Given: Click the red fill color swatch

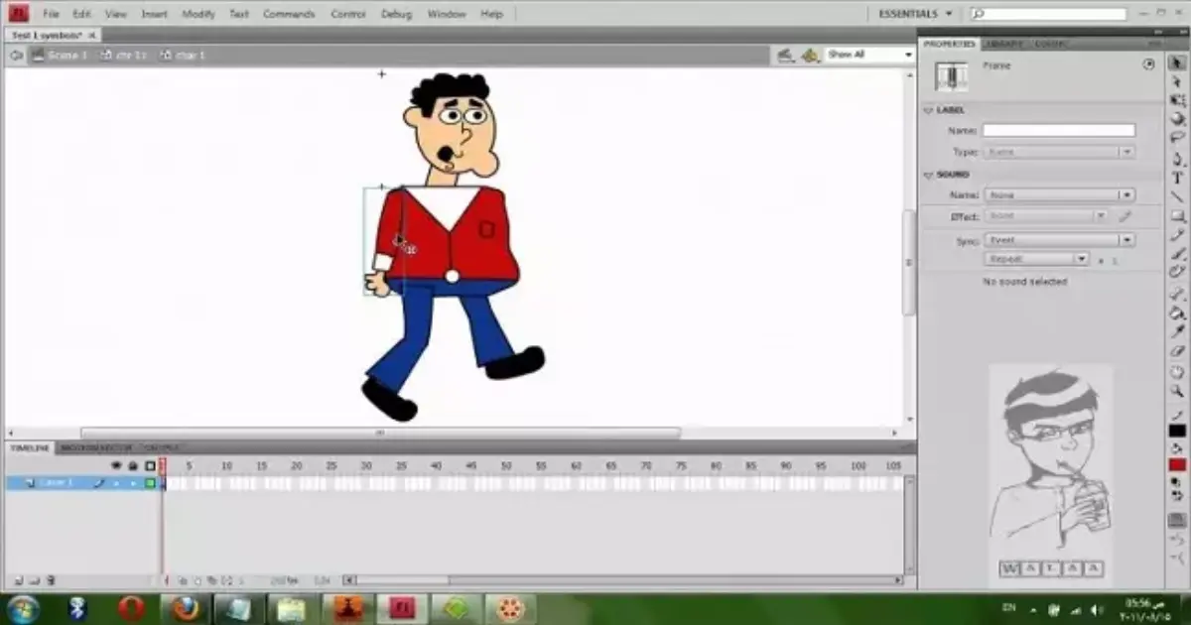Looking at the screenshot, I should tap(1177, 464).
